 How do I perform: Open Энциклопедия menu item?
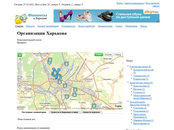[x=105, y=26]
